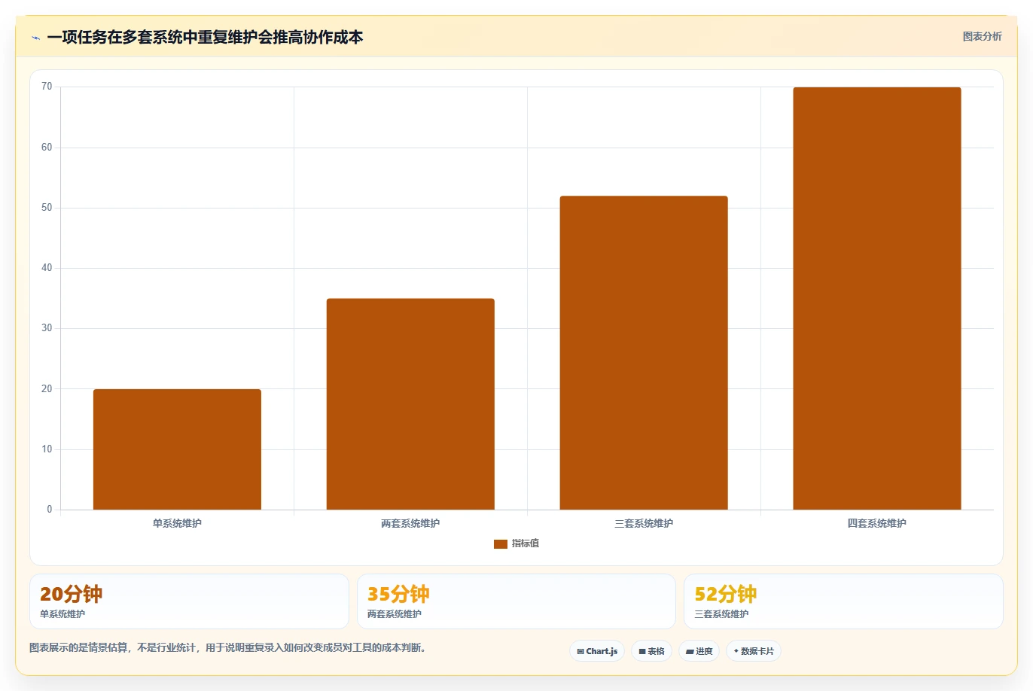This screenshot has width=1033, height=691.
Task: Click x-axis label 三套系统维护
Action: (644, 523)
